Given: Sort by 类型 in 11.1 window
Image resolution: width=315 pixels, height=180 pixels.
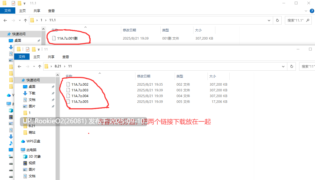Looking at the screenshot, I should pyautogui.click(x=166, y=30).
